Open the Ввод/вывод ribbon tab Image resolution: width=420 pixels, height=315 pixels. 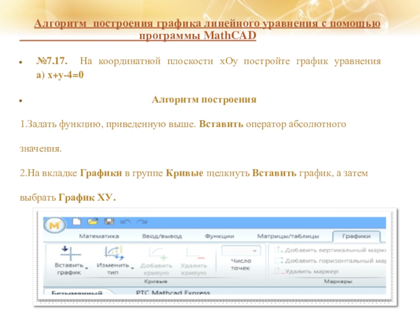(162, 236)
